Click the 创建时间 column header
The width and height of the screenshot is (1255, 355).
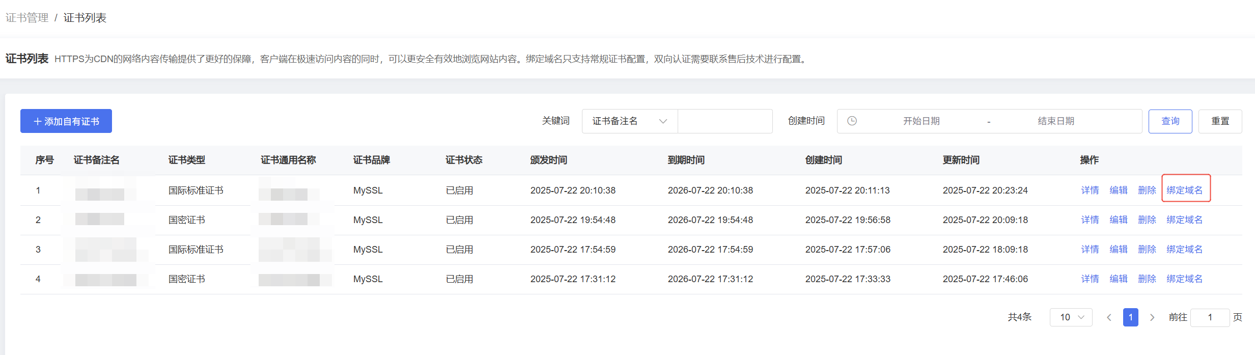pos(824,160)
